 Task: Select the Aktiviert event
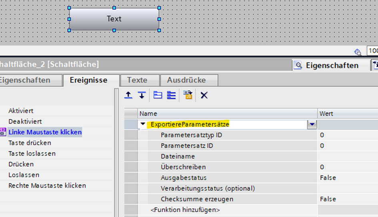(21, 111)
